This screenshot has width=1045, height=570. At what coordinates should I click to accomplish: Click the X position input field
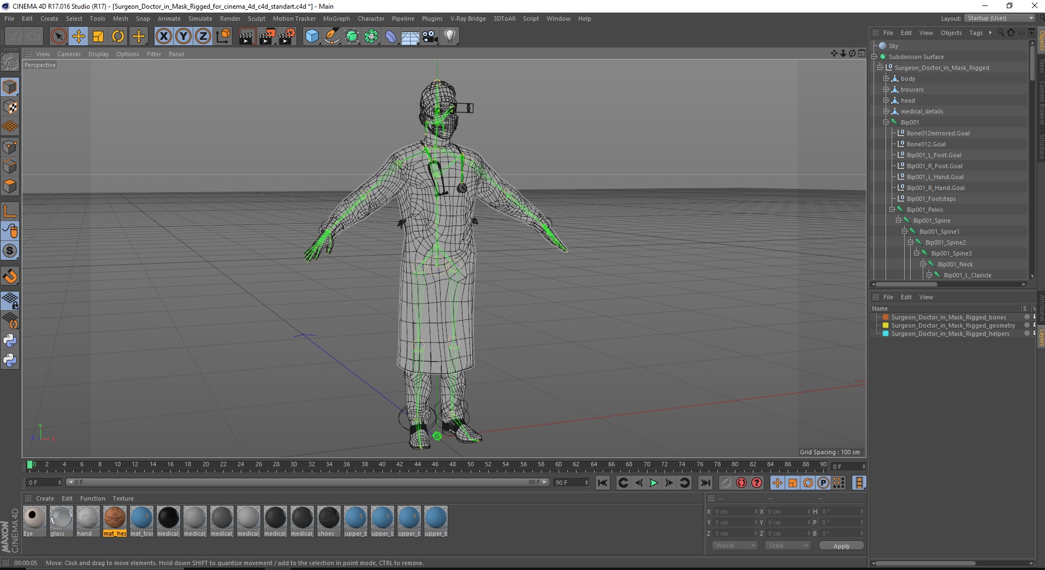[735, 512]
